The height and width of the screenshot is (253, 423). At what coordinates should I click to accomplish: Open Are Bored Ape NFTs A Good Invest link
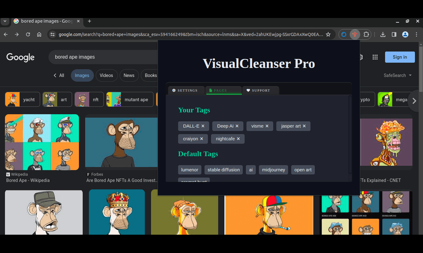pos(122,180)
